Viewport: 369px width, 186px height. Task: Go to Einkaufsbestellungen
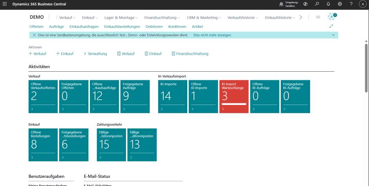coord(122,26)
